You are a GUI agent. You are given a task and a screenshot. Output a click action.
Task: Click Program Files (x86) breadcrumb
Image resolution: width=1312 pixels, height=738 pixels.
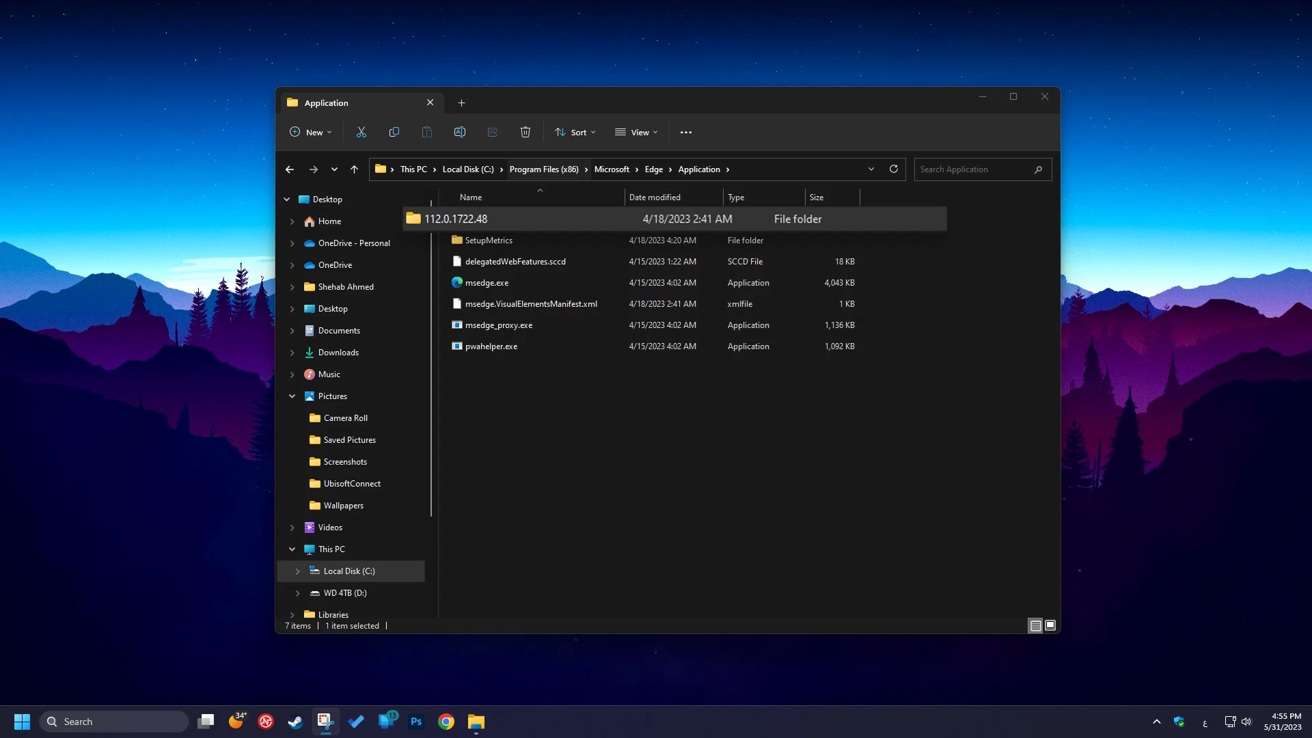click(x=544, y=169)
